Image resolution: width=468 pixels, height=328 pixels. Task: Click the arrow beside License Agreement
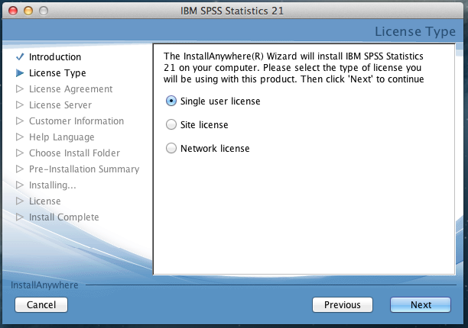coord(20,88)
